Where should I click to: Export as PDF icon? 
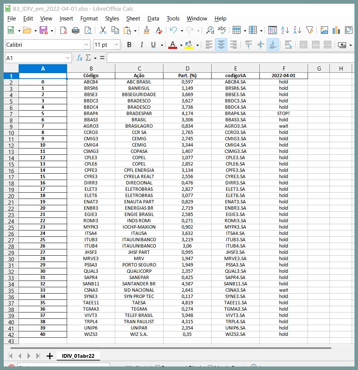pos(63,30)
